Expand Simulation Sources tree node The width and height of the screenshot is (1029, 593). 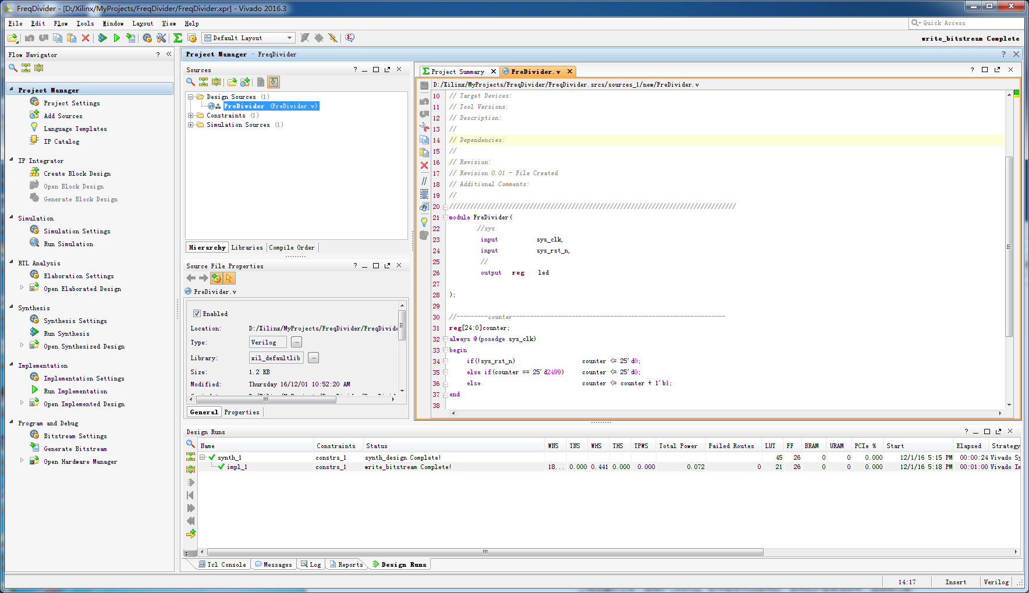click(190, 125)
